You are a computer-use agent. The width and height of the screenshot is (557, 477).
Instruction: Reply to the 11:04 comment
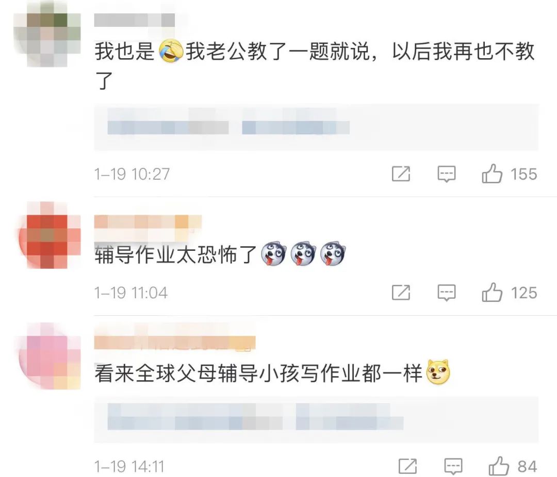coord(446,293)
